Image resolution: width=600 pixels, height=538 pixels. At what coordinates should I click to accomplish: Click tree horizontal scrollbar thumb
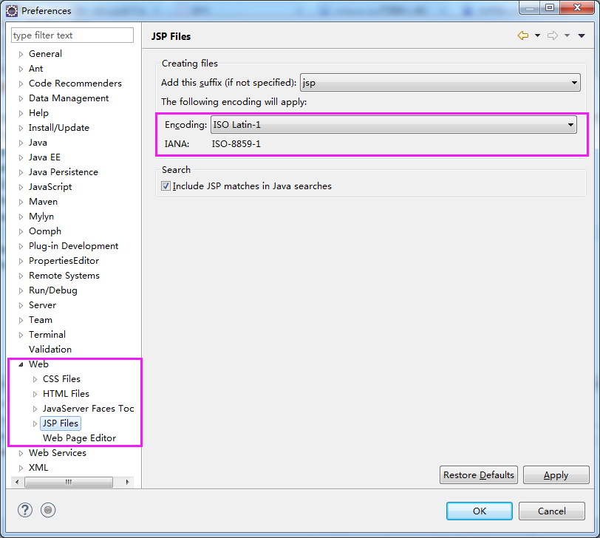tap(69, 482)
